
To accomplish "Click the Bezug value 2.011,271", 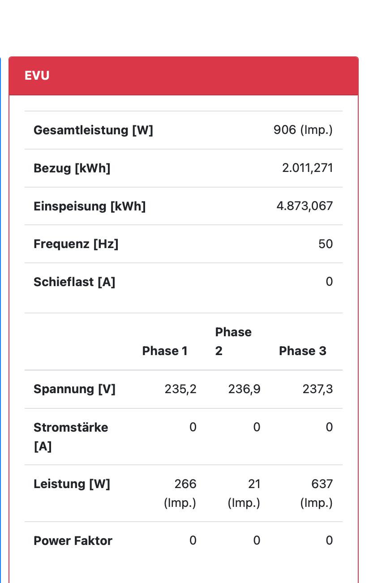I will click(x=307, y=168).
